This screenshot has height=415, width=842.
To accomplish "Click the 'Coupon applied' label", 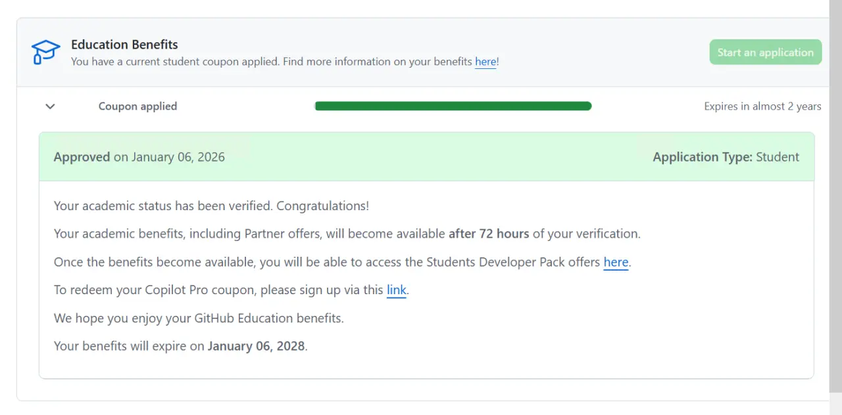I will (137, 106).
